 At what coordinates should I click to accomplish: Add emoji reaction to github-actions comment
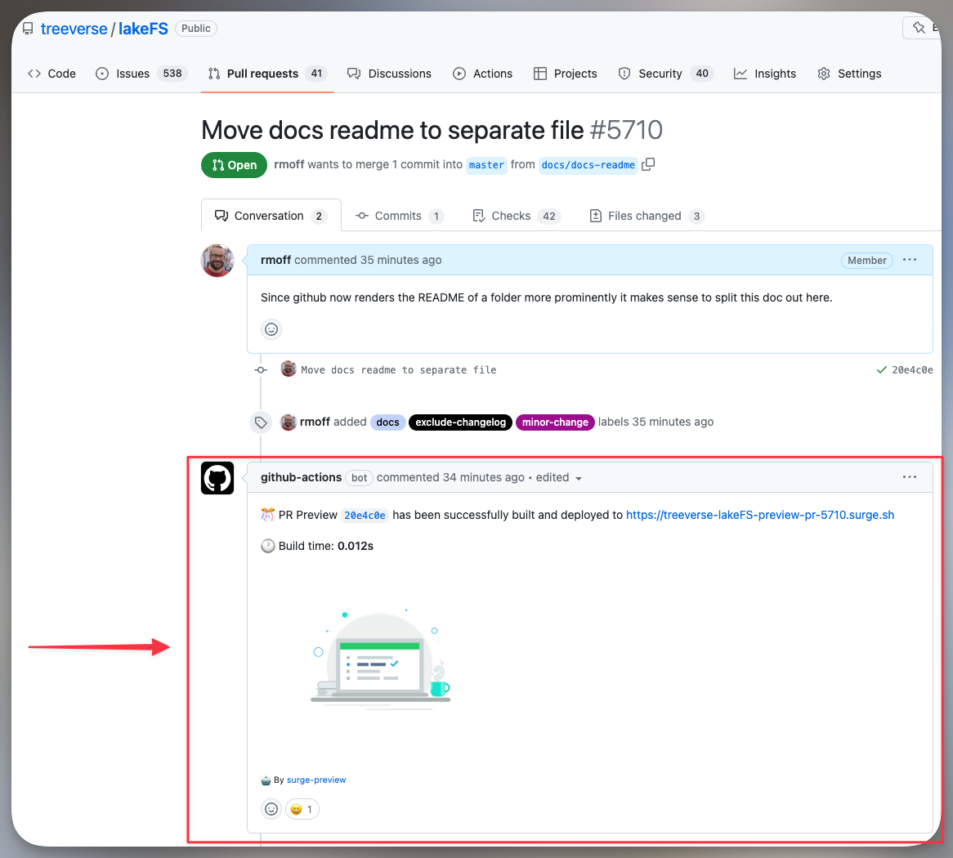click(271, 809)
